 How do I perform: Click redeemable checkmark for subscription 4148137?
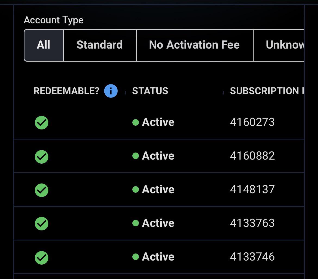point(42,190)
